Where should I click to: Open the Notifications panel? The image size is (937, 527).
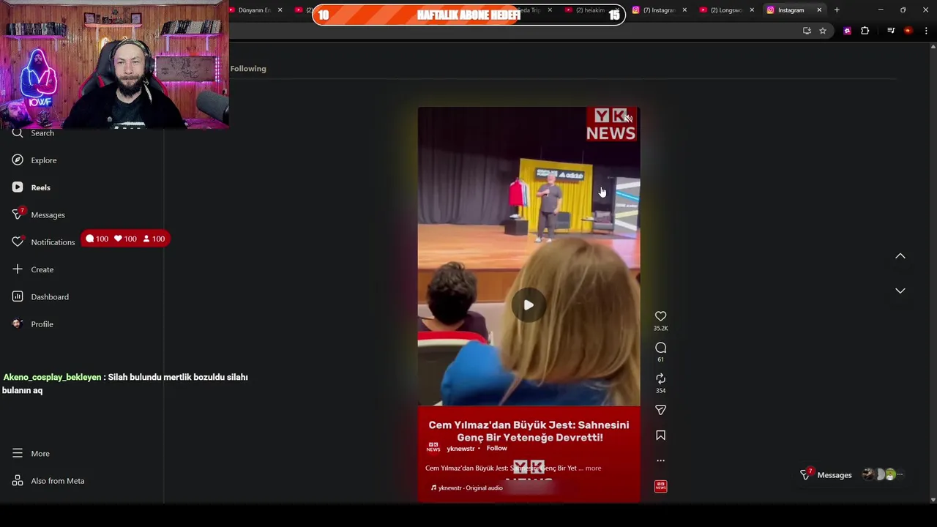(44, 242)
